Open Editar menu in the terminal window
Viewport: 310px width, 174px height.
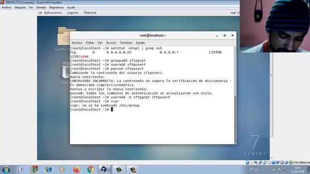tap(90, 43)
